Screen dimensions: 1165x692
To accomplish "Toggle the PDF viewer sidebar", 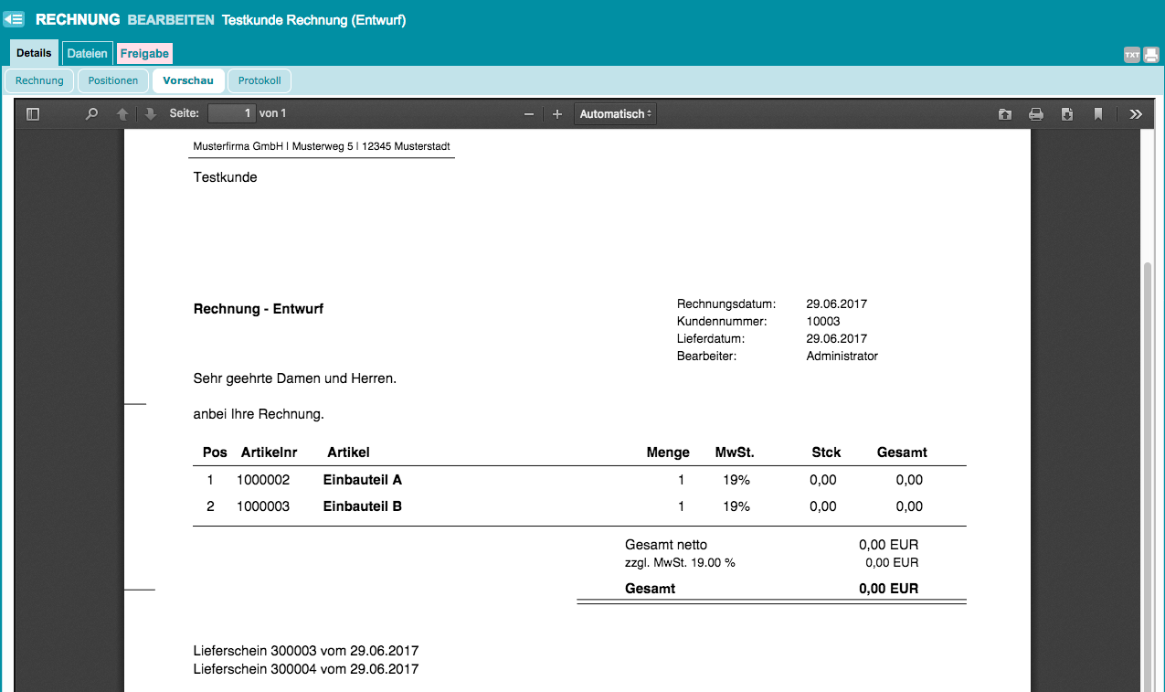I will coord(33,114).
